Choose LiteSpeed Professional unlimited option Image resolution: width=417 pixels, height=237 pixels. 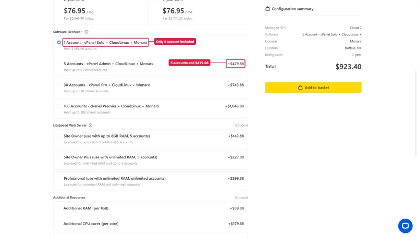pyautogui.click(x=151, y=181)
